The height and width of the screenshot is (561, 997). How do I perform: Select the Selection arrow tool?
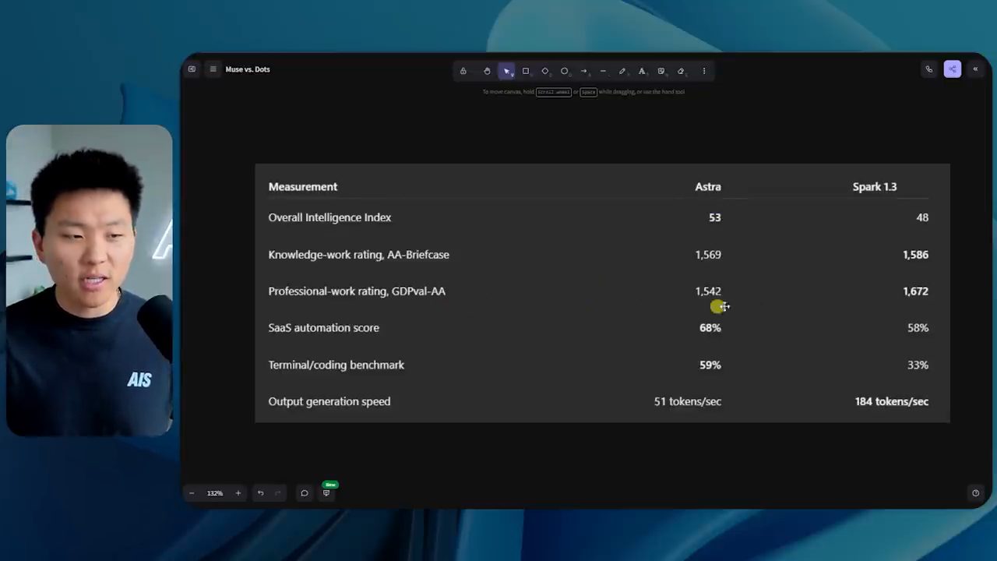tap(506, 71)
